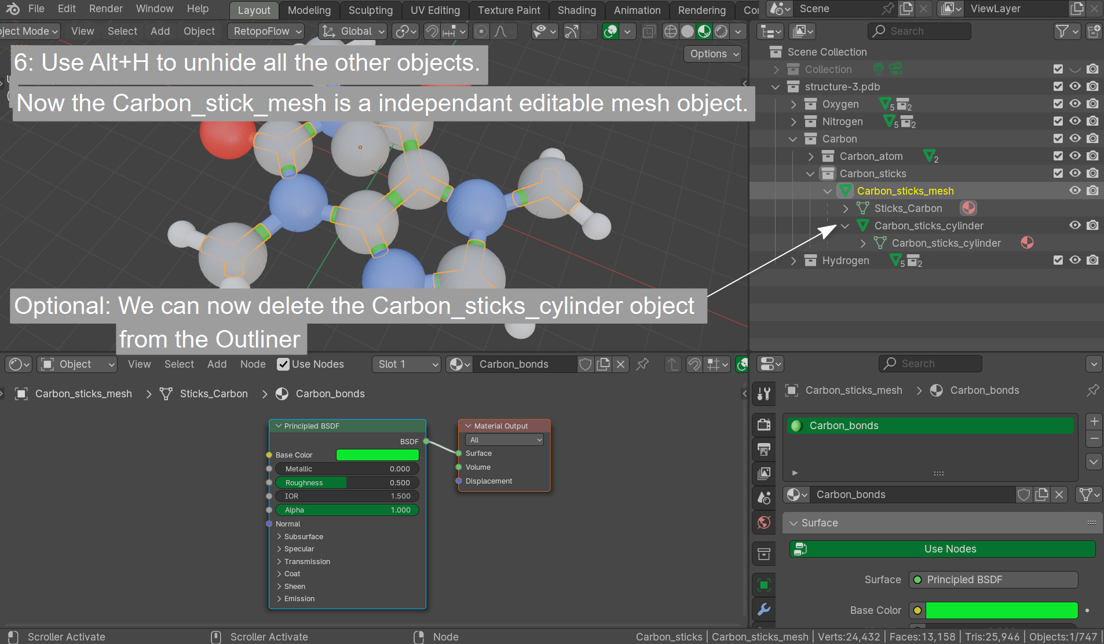1104x644 pixels.
Task: Unlink Carbon_bonds material in Properties panel
Action: [x=1059, y=495]
